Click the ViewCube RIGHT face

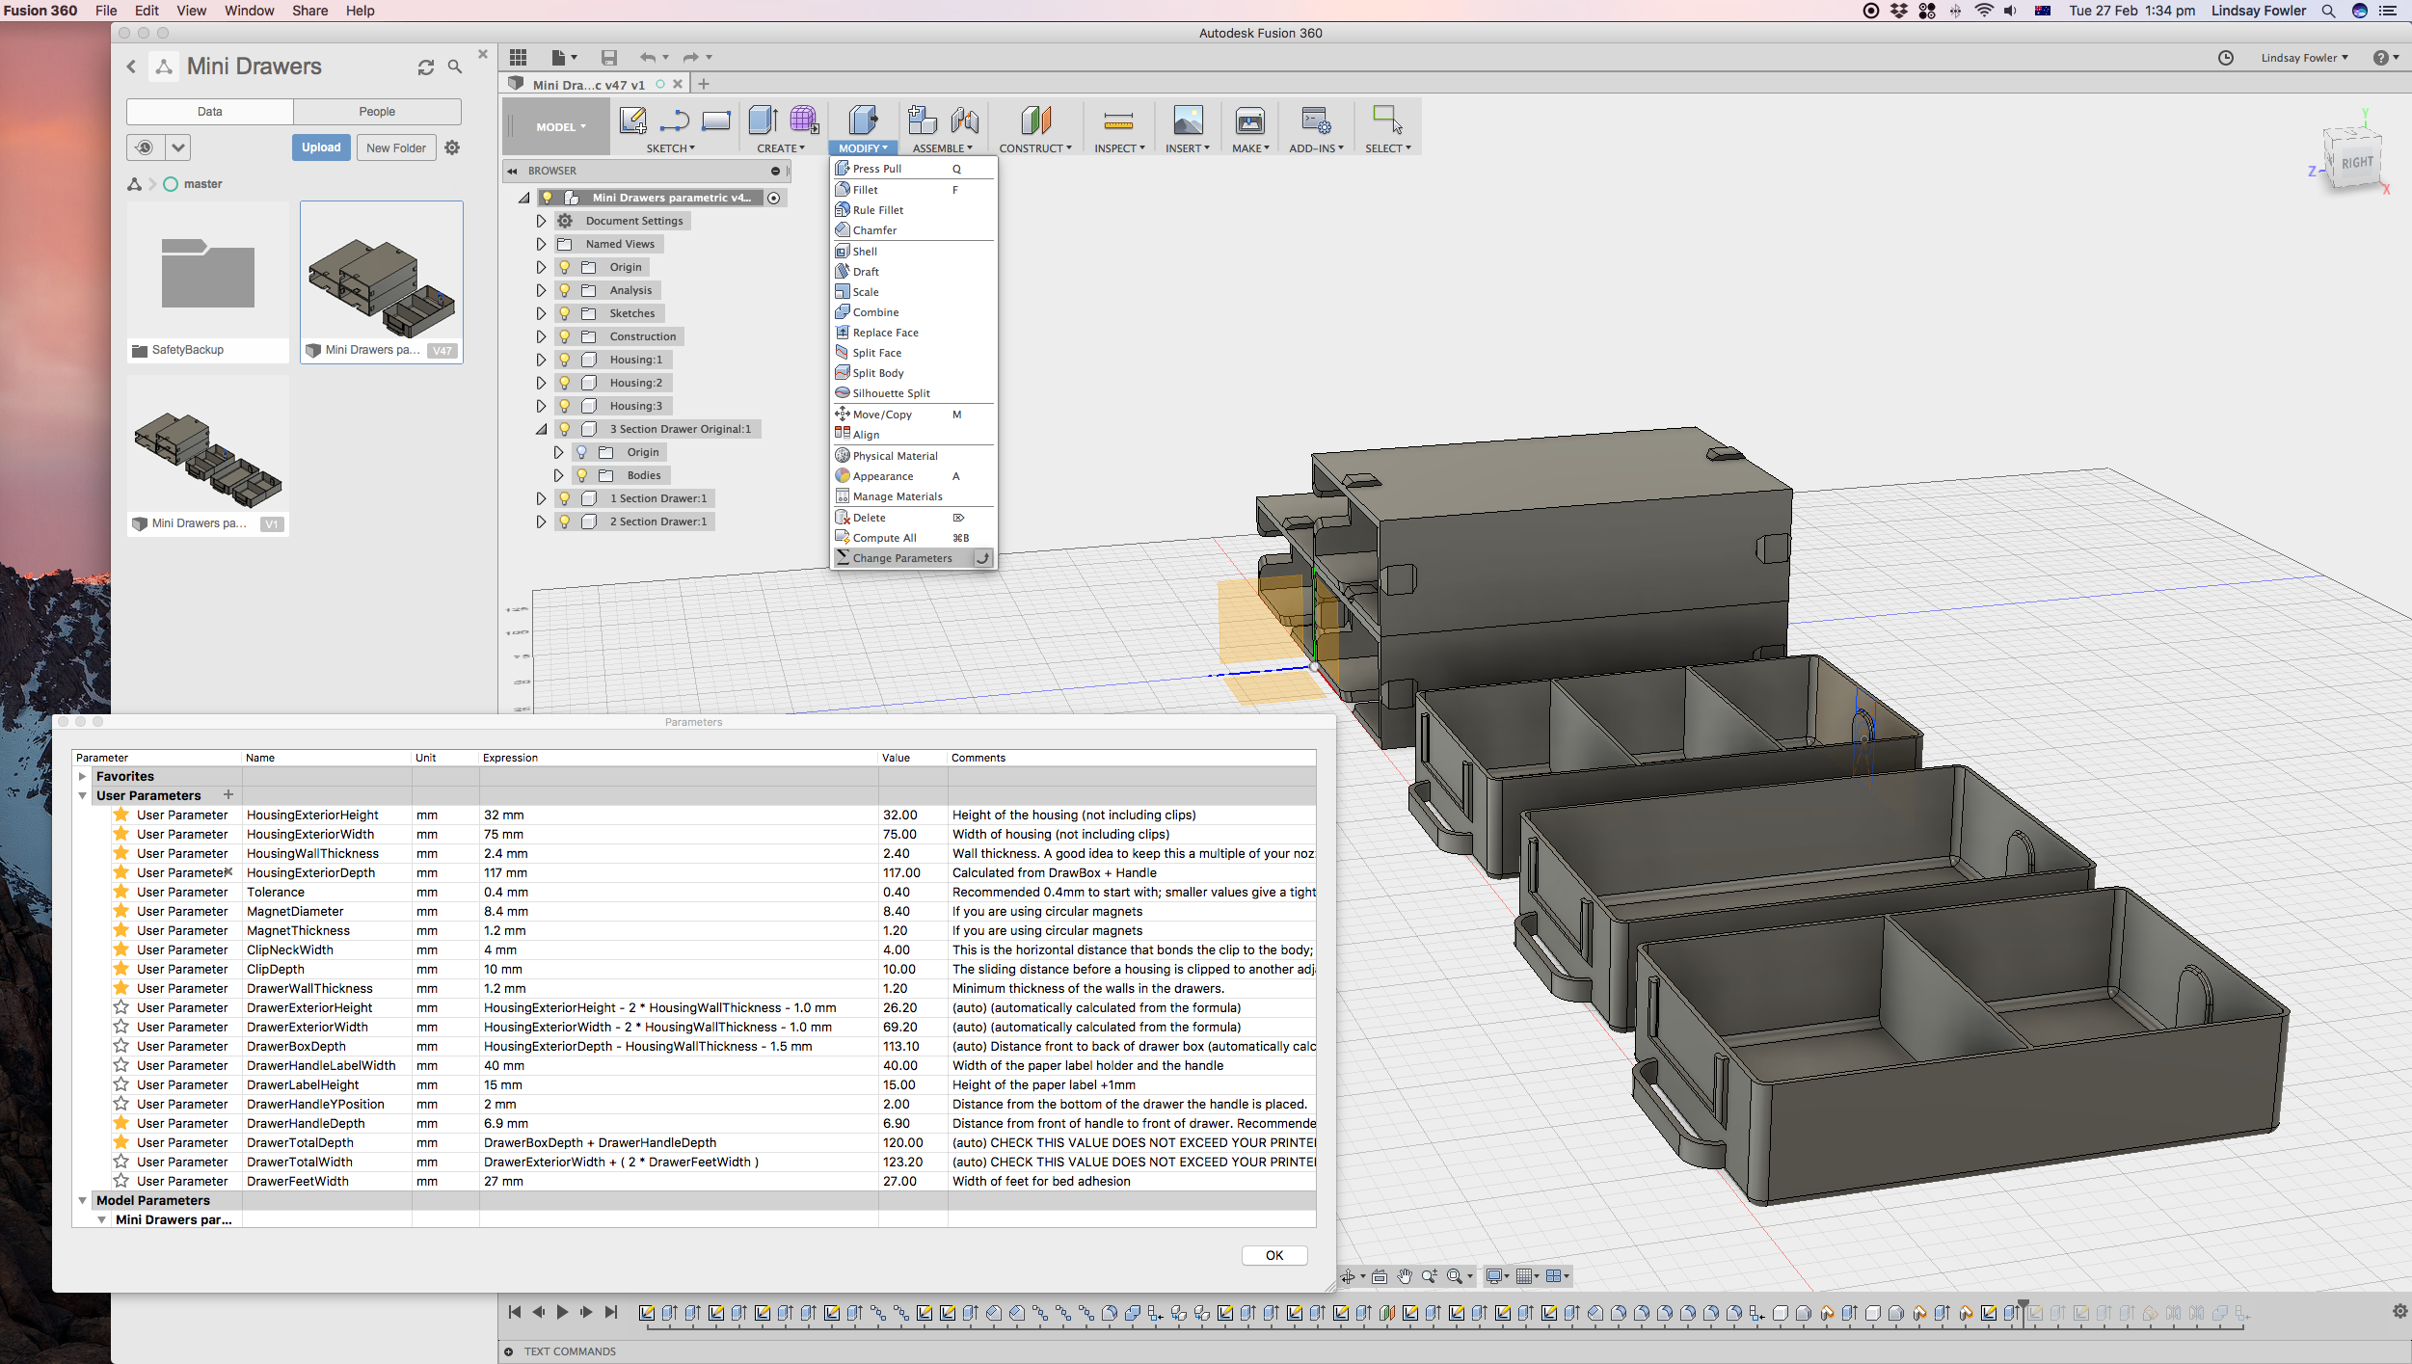[2357, 163]
